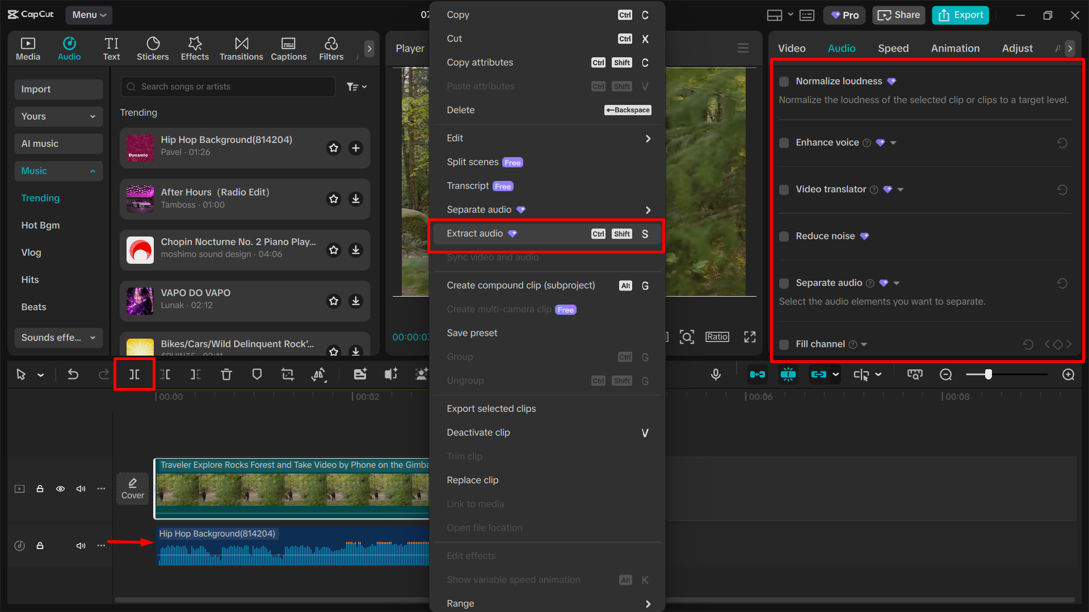Click the Search songs or artists field

[x=228, y=87]
